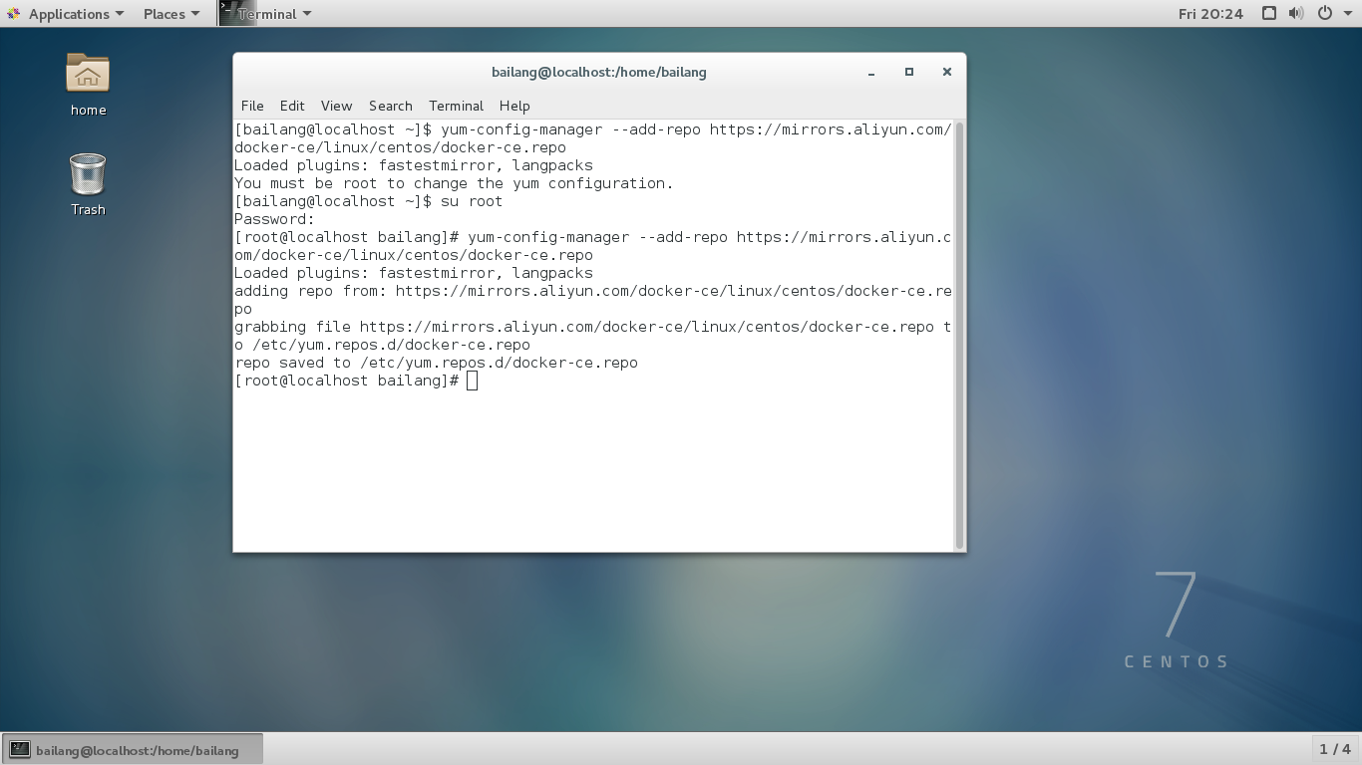The image size is (1362, 765).
Task: Click the 'su root' command text
Action: pyautogui.click(x=472, y=201)
